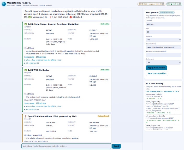Click the ELIGIBLE actionable result line in tool activity

pos(158,113)
